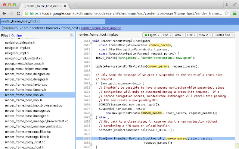Open navigator_delegate.h in file list

tap(20, 42)
